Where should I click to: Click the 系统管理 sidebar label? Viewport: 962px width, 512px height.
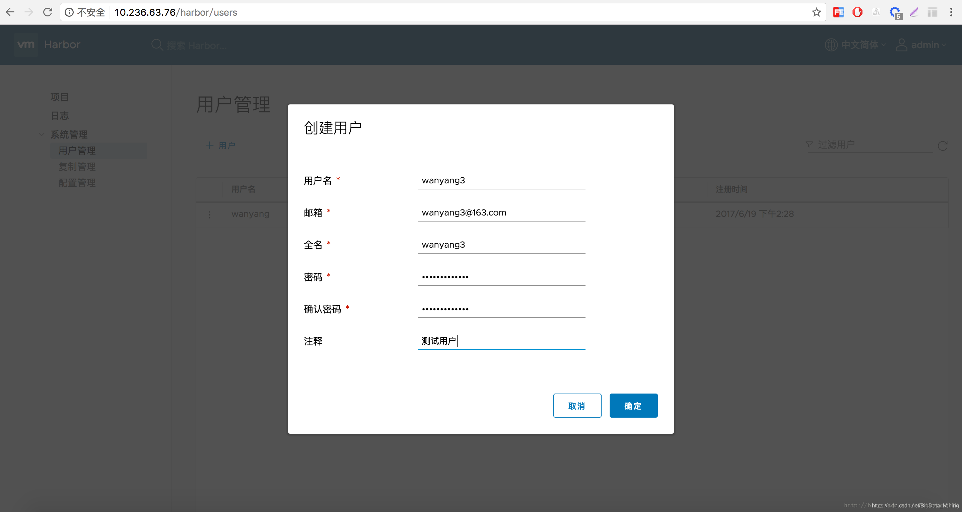point(69,134)
